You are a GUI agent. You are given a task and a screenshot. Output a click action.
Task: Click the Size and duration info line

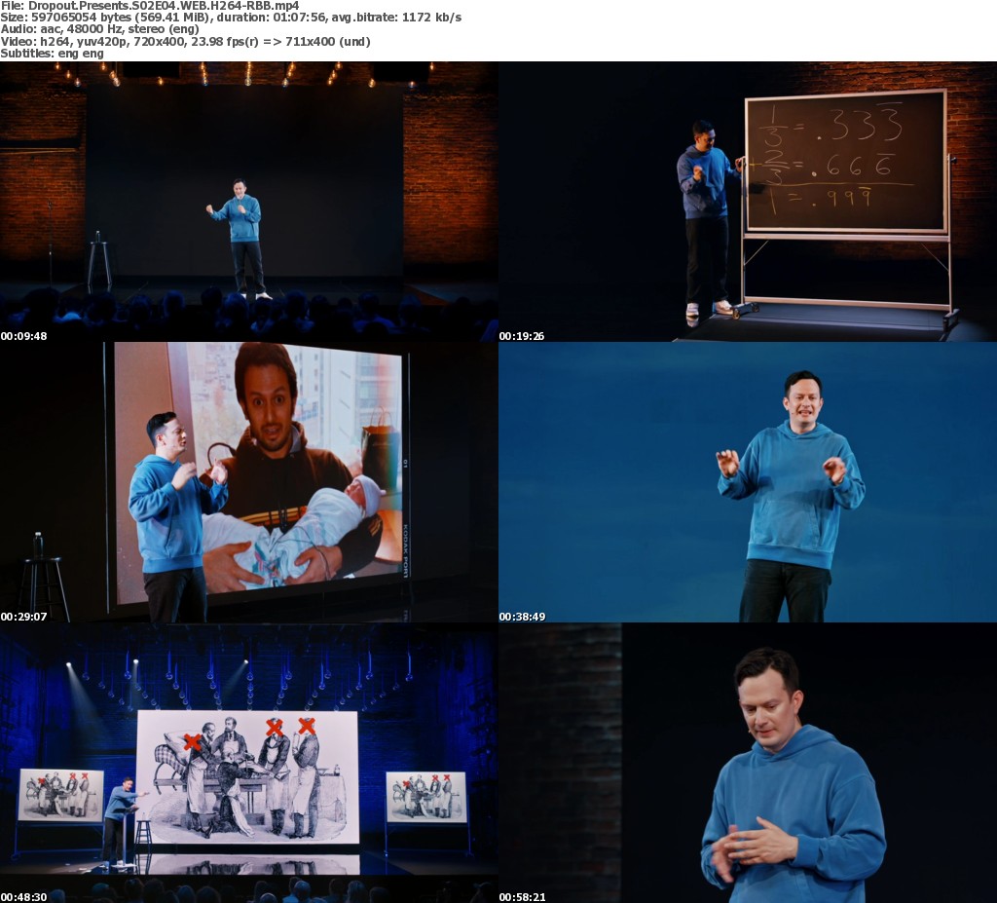(x=231, y=18)
